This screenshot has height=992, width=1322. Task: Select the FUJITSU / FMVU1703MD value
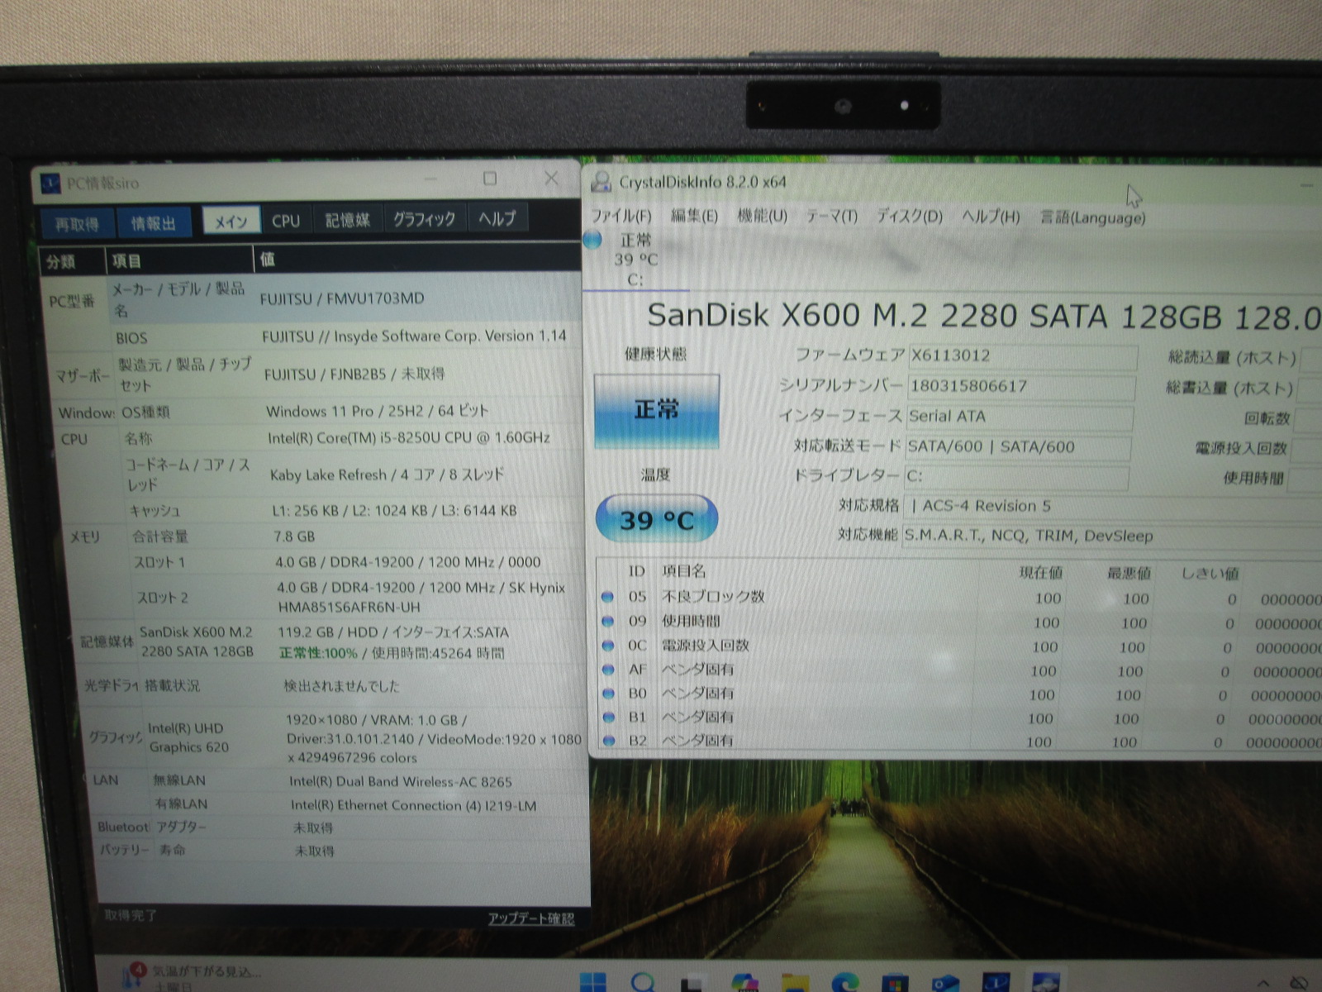342,298
